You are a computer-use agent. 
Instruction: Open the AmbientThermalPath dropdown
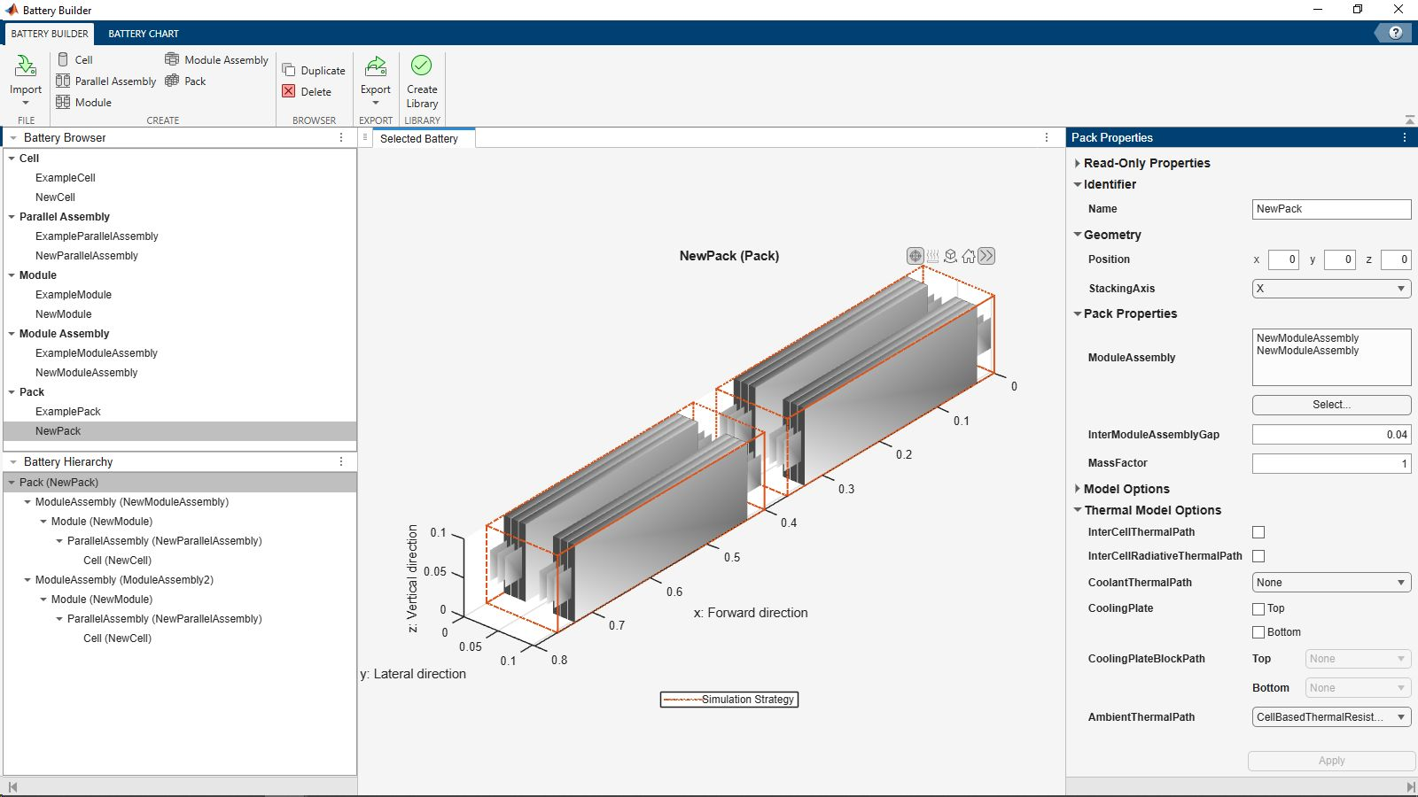[x=1331, y=717]
